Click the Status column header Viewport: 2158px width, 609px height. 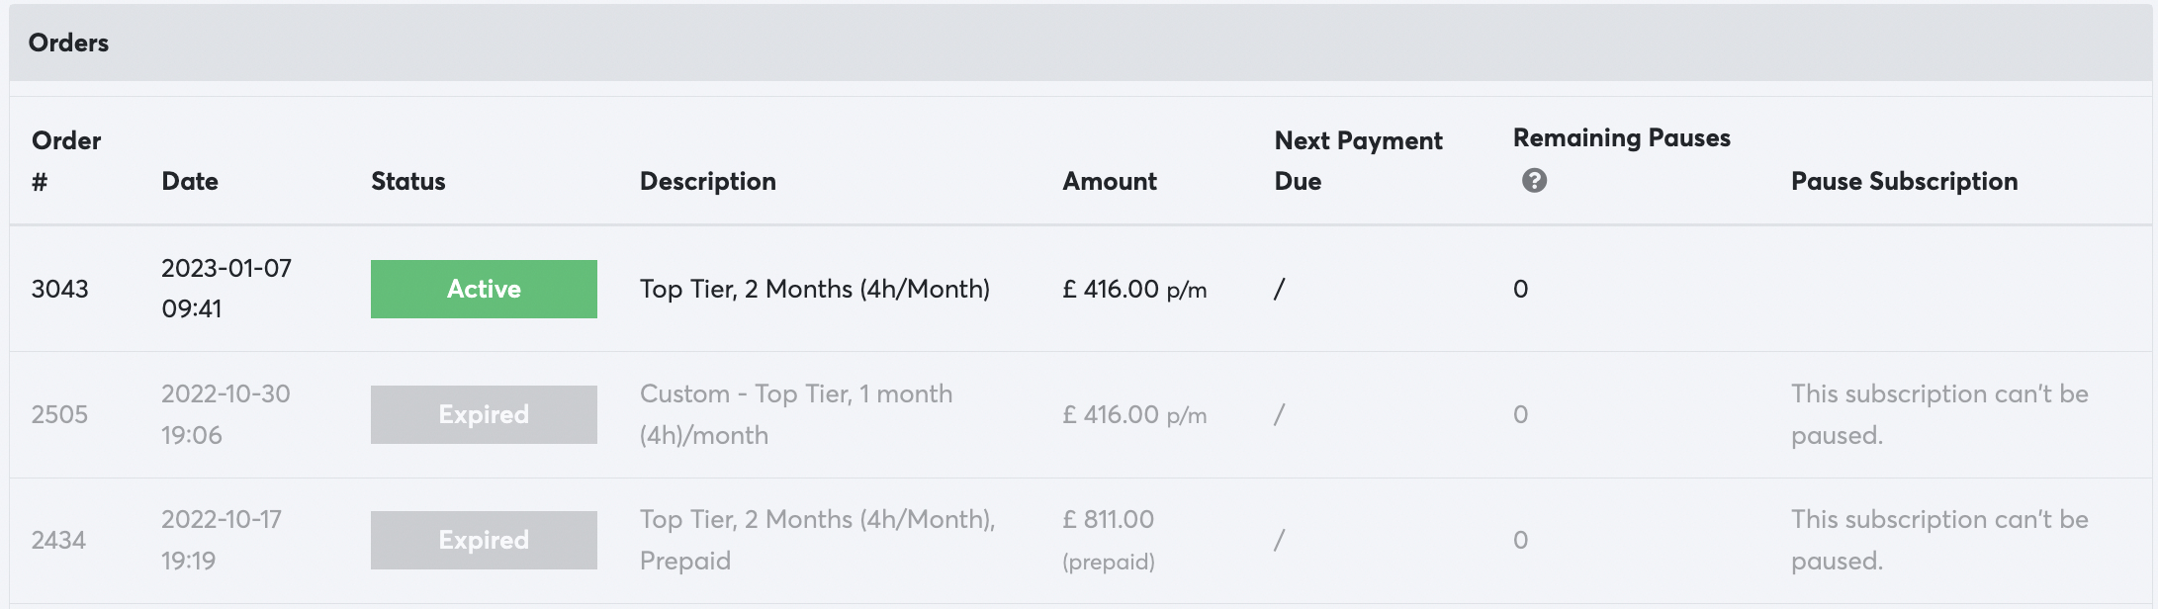click(x=407, y=181)
